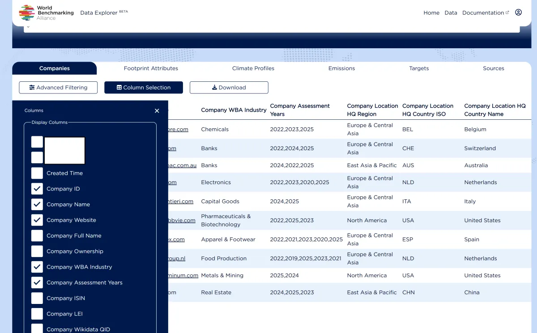Click the Company Assessment Years column header
The height and width of the screenshot is (333, 537).
pos(300,110)
